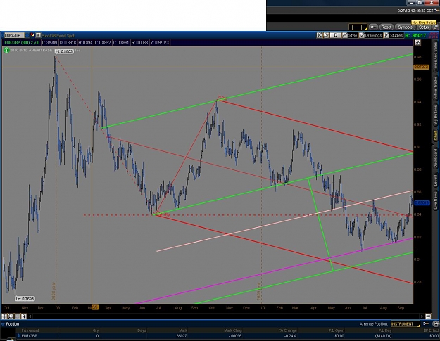The image size is (440, 341).
Task: Open the Style menu
Action: (350, 35)
